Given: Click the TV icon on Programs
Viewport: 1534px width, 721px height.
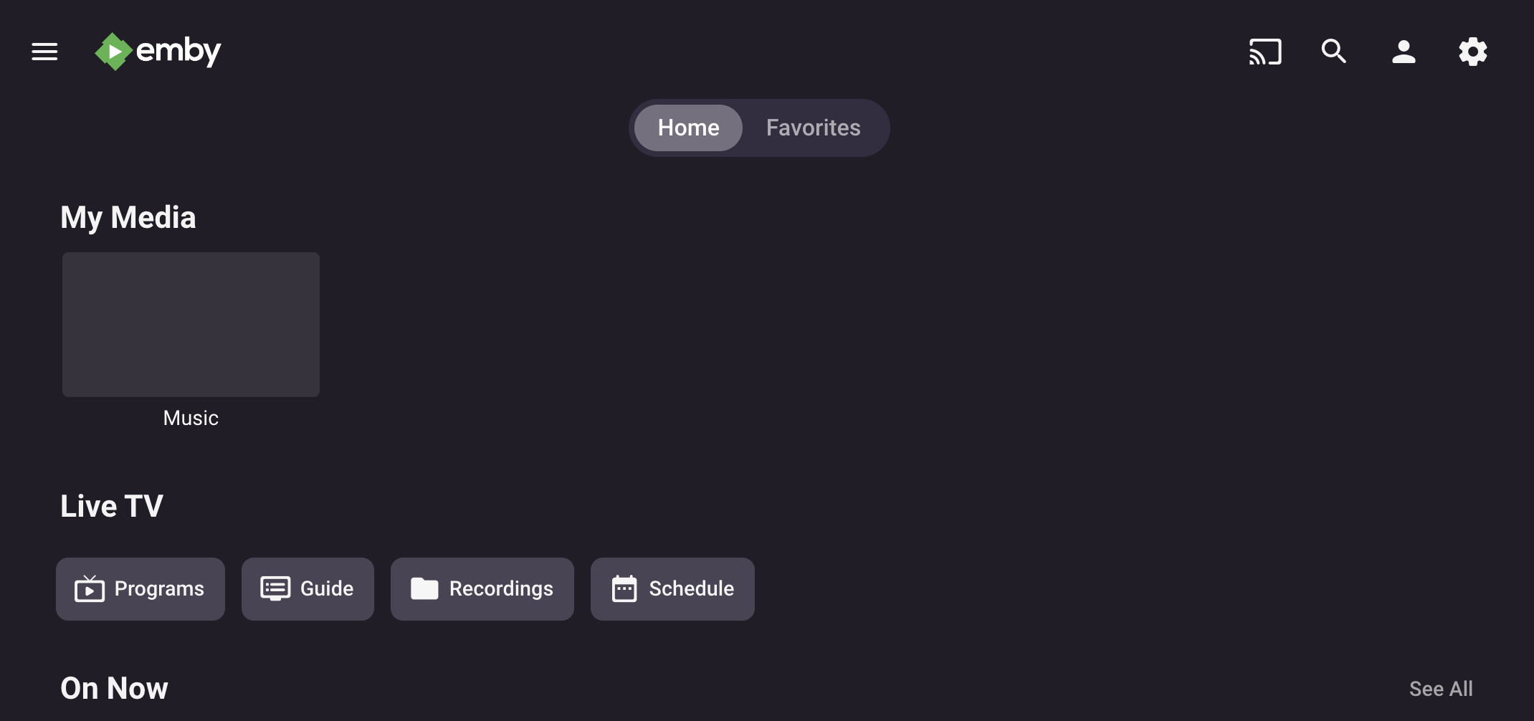Looking at the screenshot, I should [x=90, y=589].
